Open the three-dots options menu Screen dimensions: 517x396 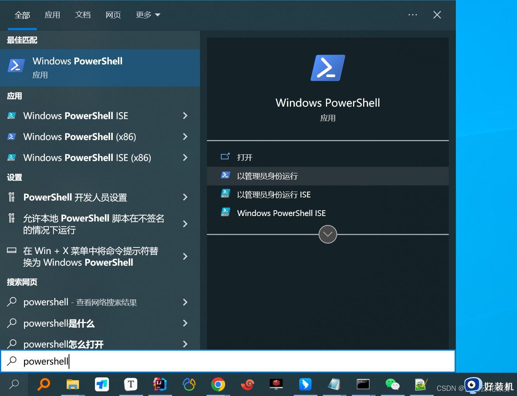click(x=413, y=15)
